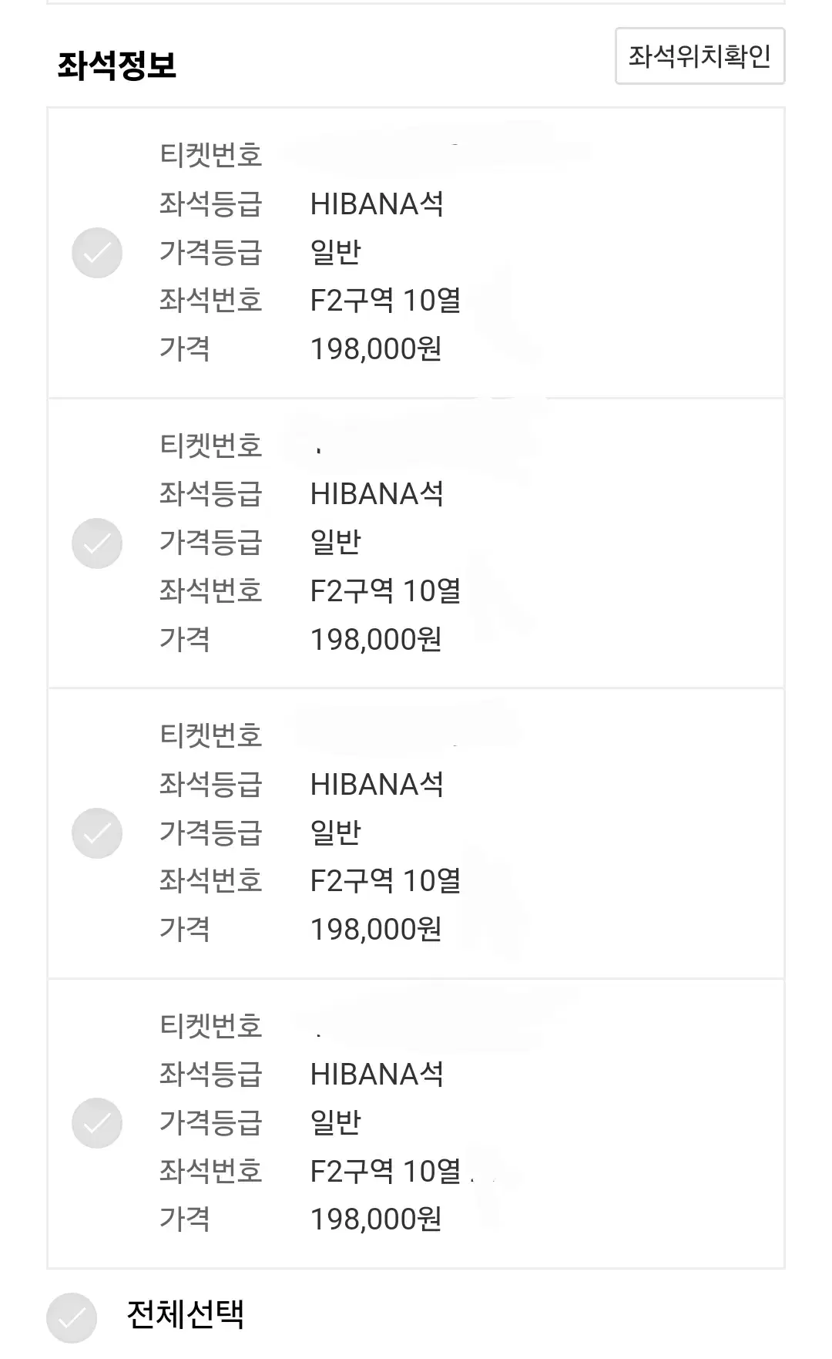
Task: Click F2구역 10열 seat in second ticket
Action: click(x=385, y=591)
